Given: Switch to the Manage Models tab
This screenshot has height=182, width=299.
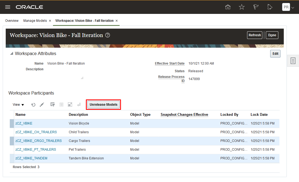Looking at the screenshot, I should point(35,21).
